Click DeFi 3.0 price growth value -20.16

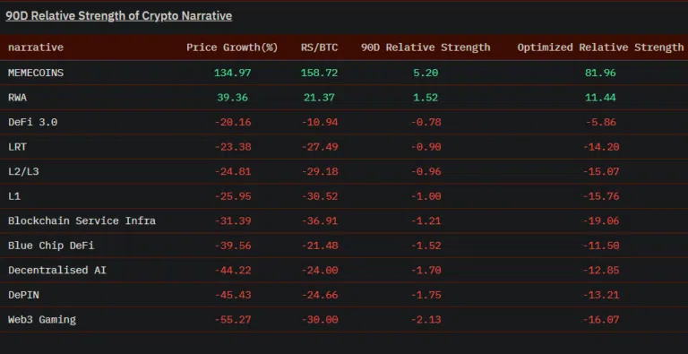[x=233, y=122]
